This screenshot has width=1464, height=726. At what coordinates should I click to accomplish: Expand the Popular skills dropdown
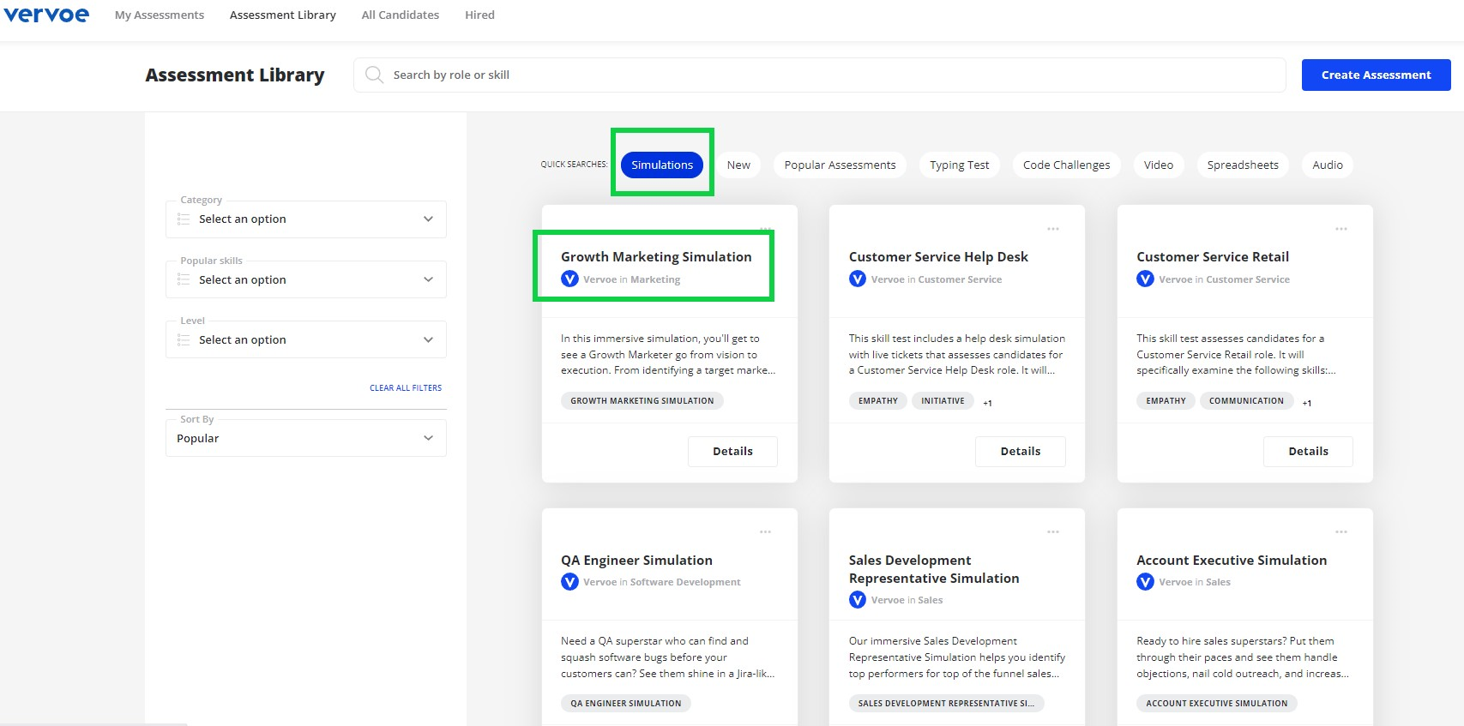tap(306, 279)
